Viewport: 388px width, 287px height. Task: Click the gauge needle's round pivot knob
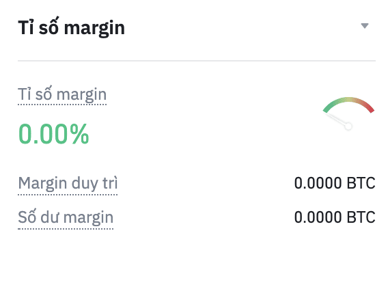[x=348, y=126]
